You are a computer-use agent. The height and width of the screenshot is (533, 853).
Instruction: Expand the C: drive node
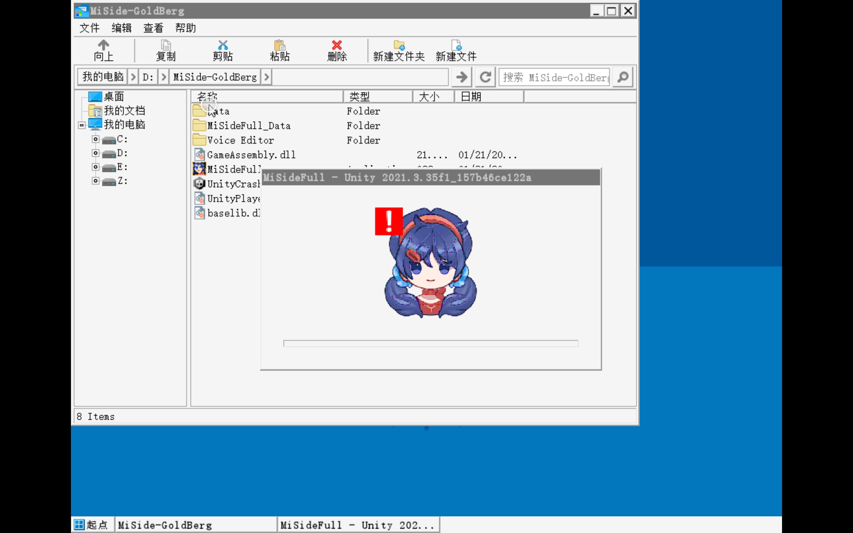(x=96, y=139)
